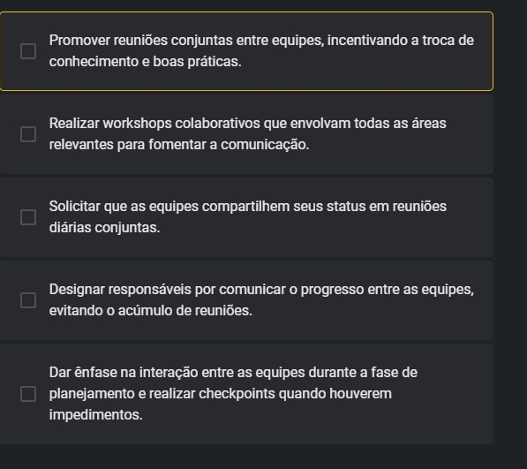Click the final word 'impedimentos.' in last option

tap(96, 415)
